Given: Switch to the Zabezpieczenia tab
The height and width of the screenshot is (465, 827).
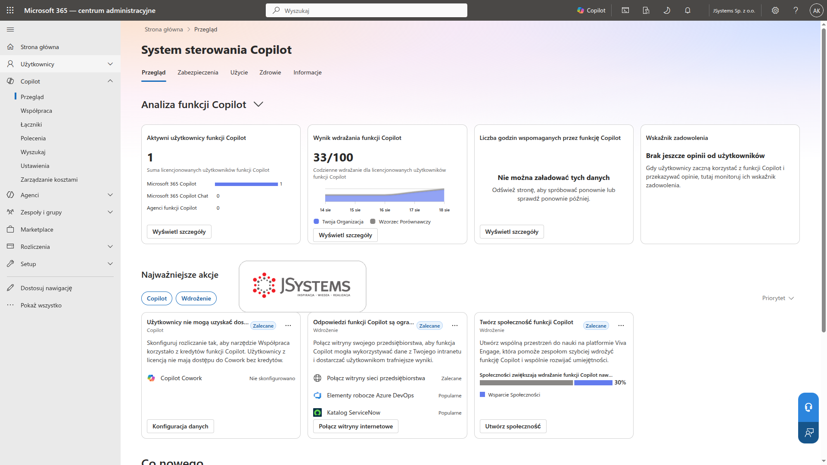Looking at the screenshot, I should 198,72.
